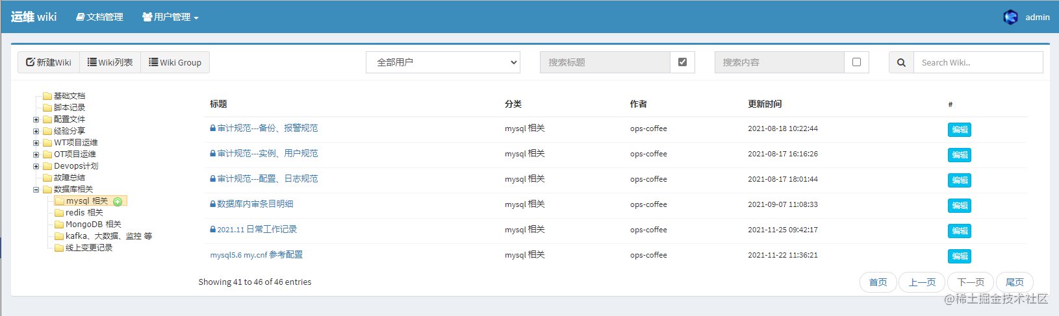
Task: Click folder icon of redis 相关
Action: click(x=59, y=213)
